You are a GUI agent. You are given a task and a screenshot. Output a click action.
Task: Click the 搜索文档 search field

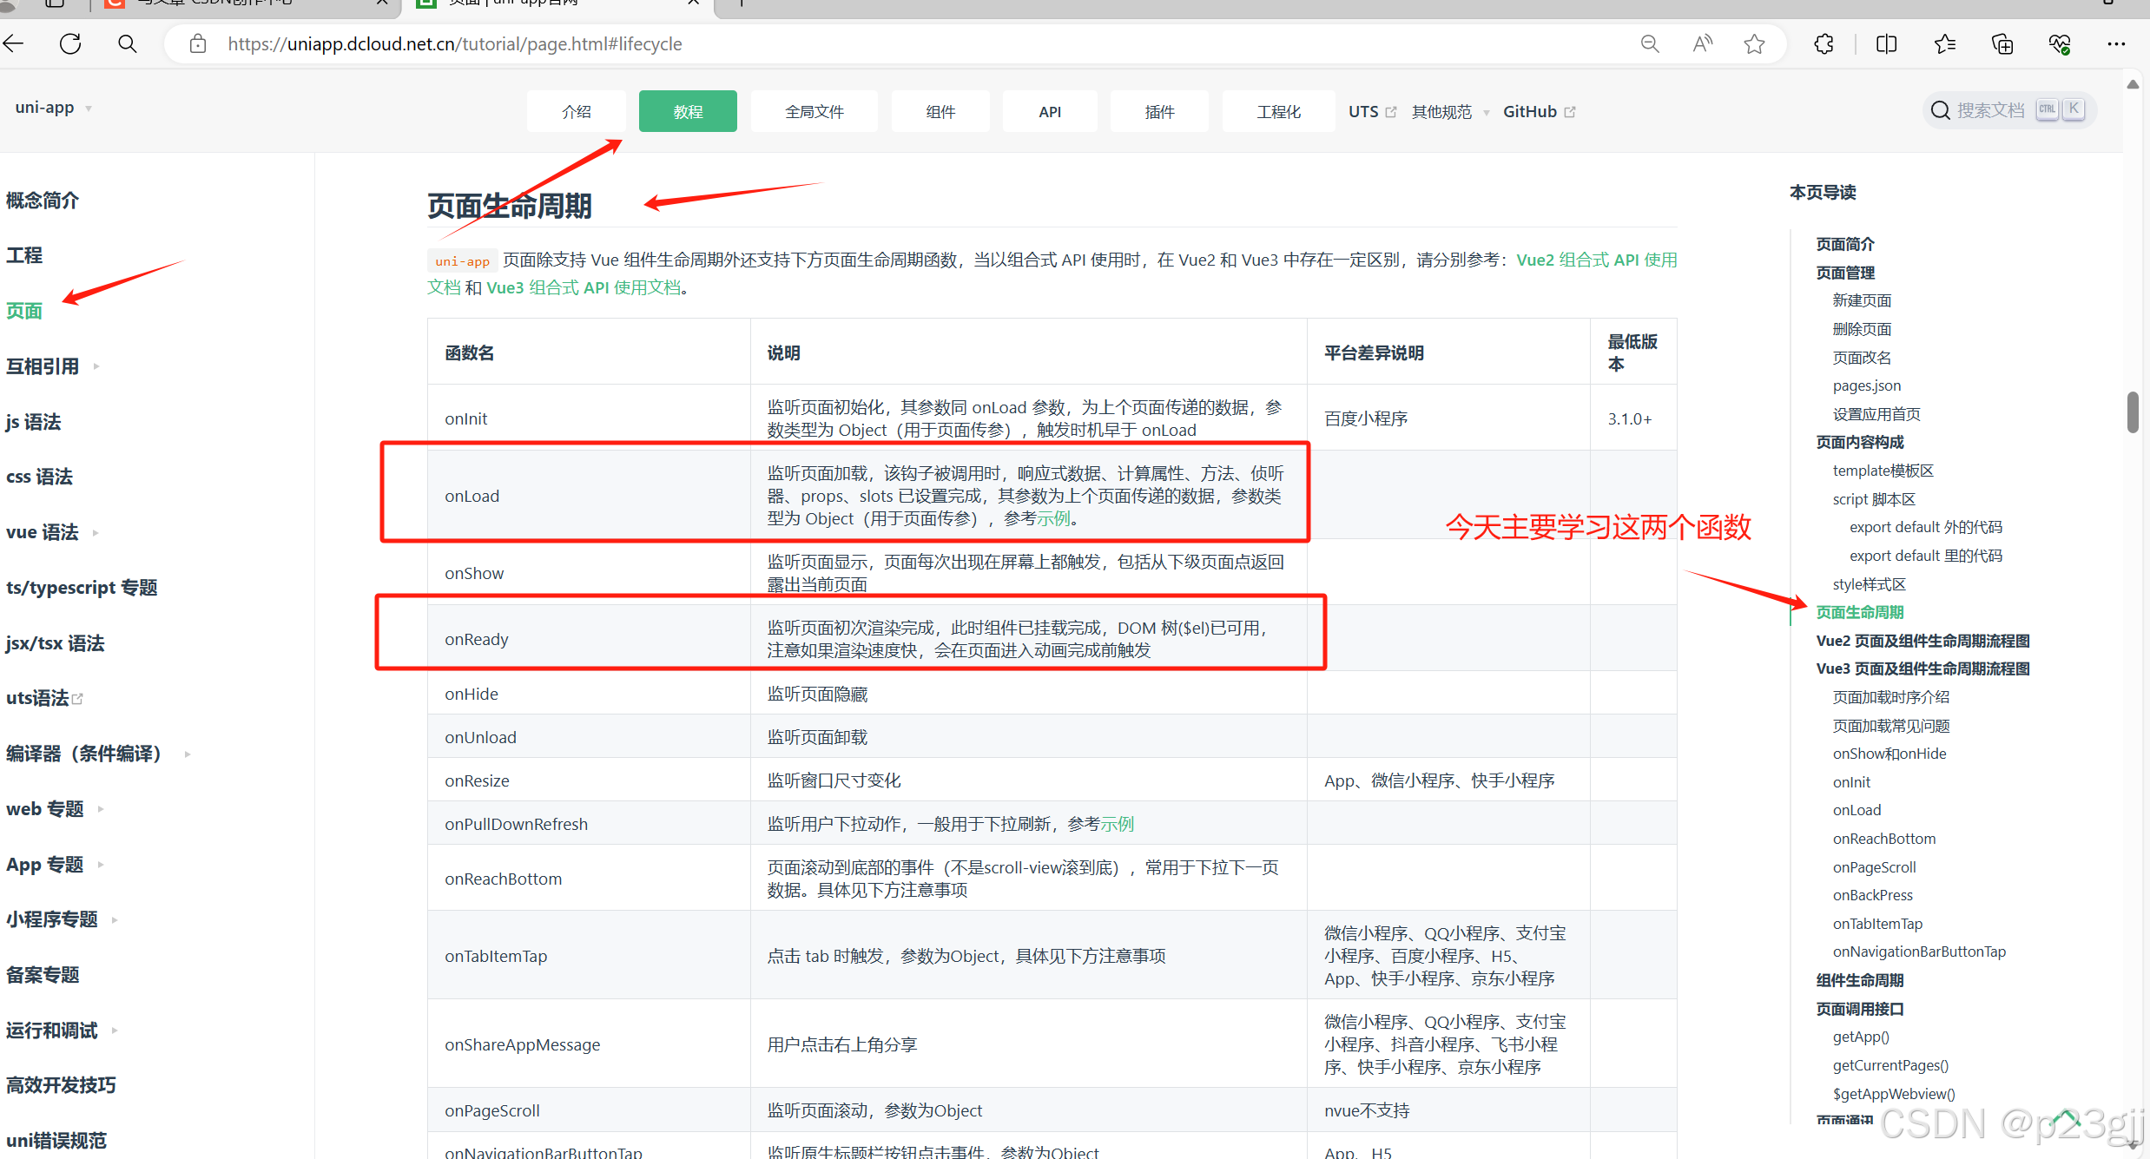click(x=1990, y=110)
